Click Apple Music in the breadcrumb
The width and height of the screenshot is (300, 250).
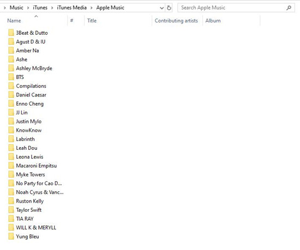tap(110, 8)
